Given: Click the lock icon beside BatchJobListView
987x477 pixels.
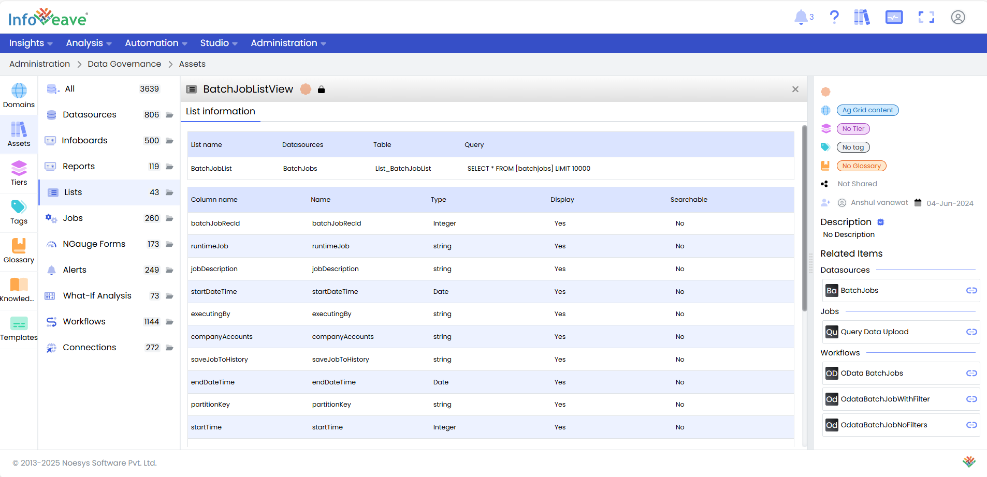Looking at the screenshot, I should tap(321, 90).
